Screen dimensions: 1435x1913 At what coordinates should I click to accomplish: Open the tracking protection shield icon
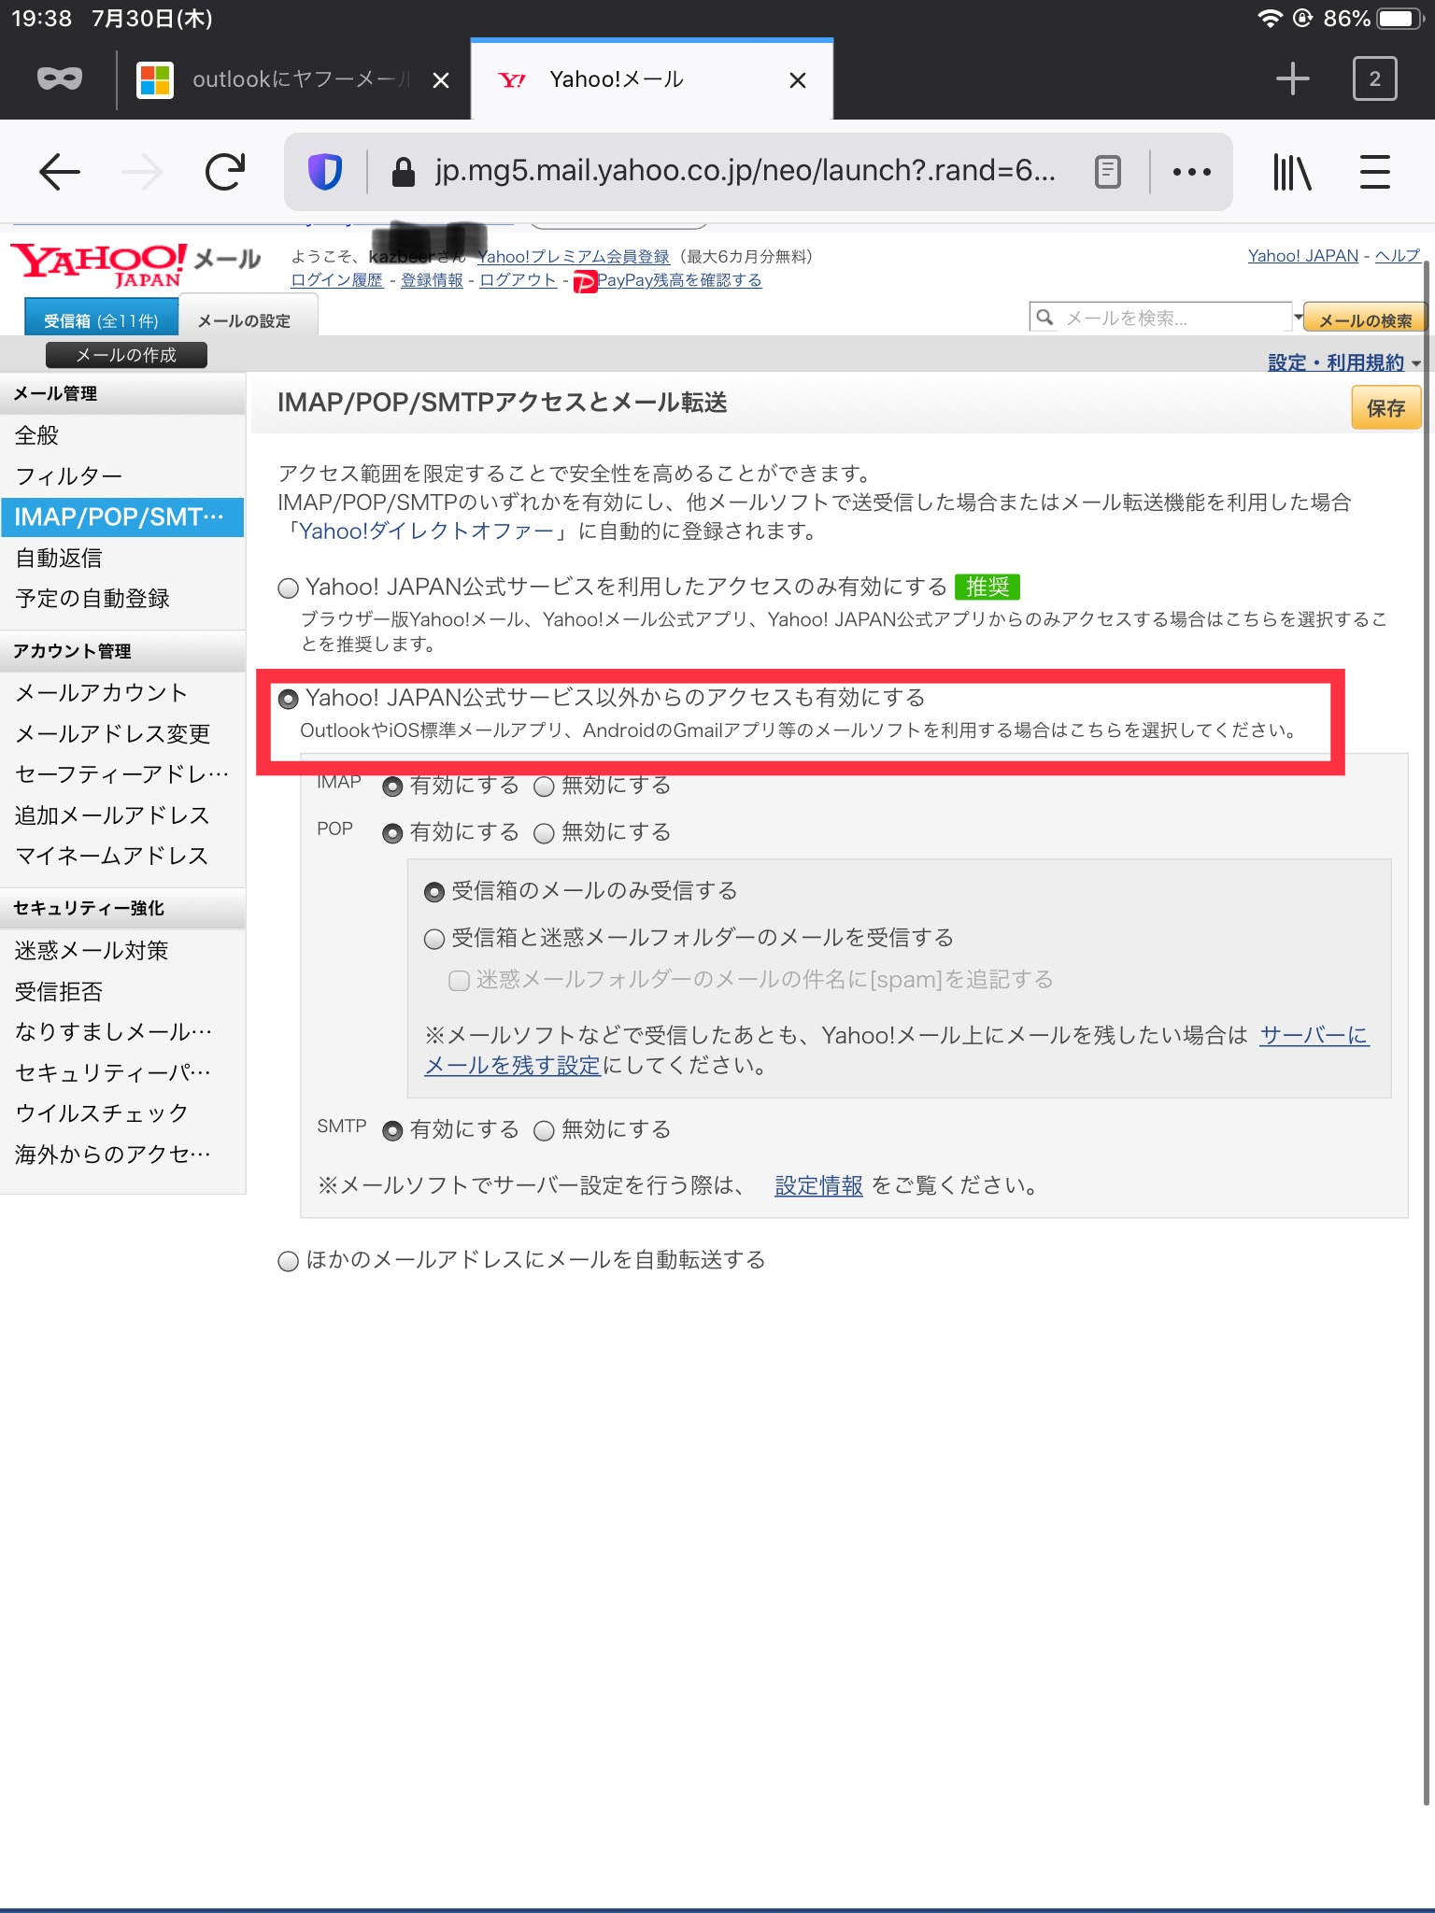click(325, 172)
